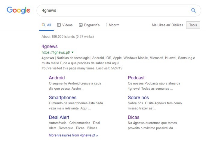Viewport: 206px width, 141px height.
Task: Open the Android sitelink
Action: [x=57, y=78]
